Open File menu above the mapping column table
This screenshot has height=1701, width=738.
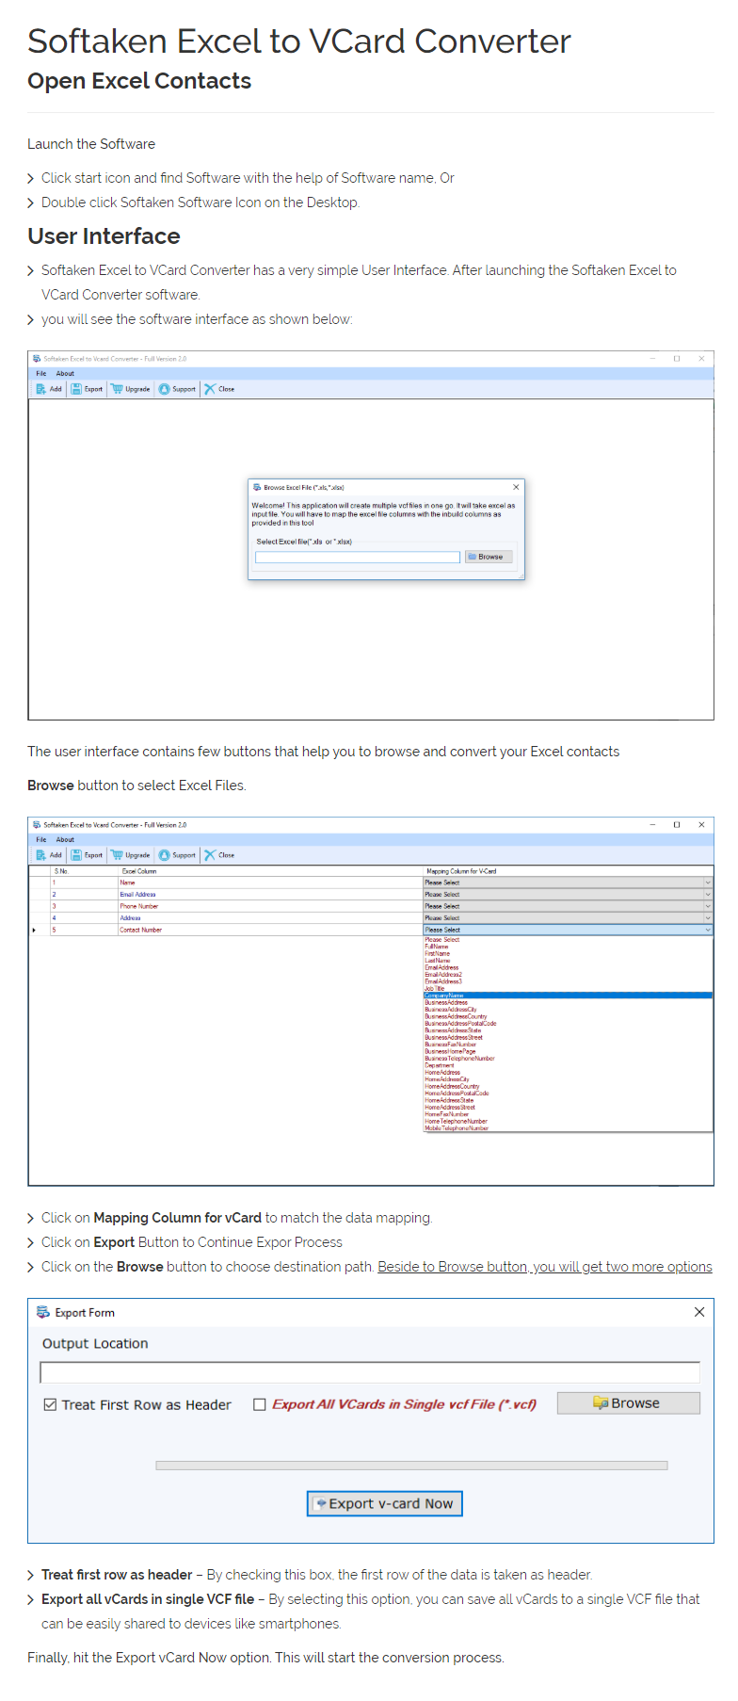[x=41, y=840]
